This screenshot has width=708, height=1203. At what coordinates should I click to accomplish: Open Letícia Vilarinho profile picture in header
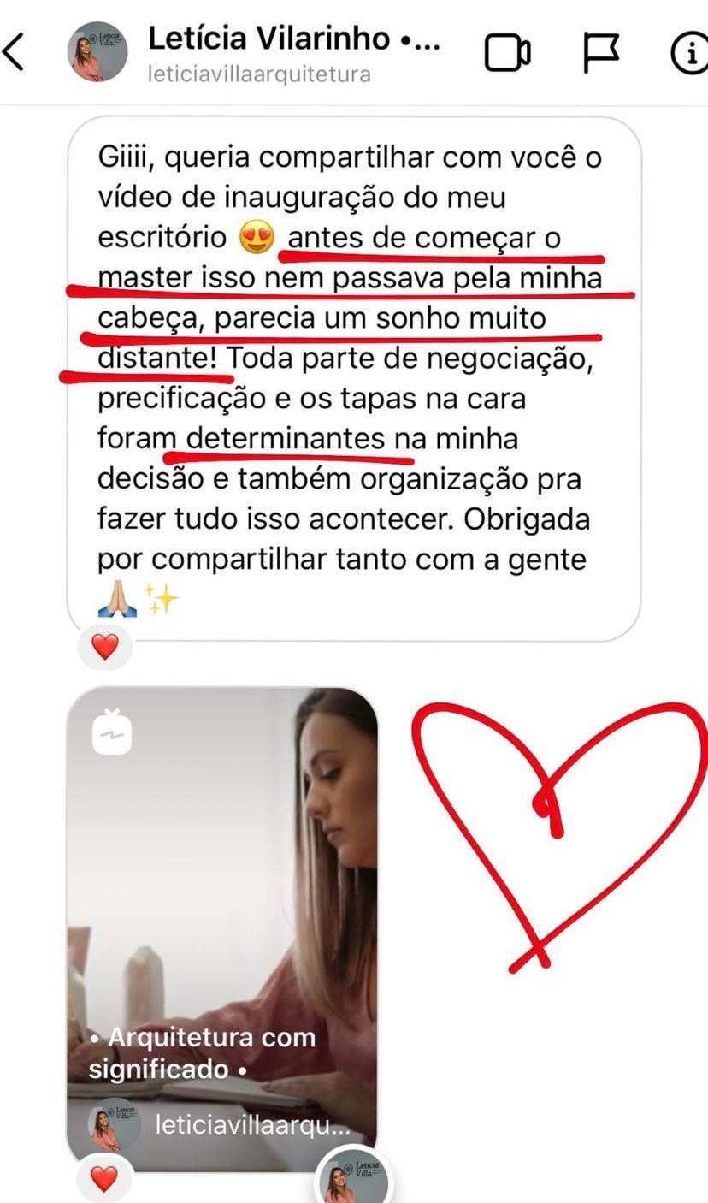[x=98, y=52]
